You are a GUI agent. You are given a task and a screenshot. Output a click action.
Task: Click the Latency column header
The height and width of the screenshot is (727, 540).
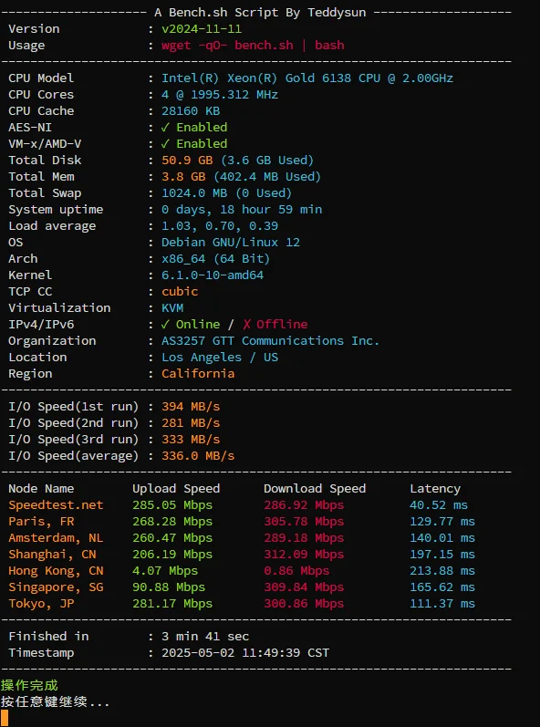point(435,489)
